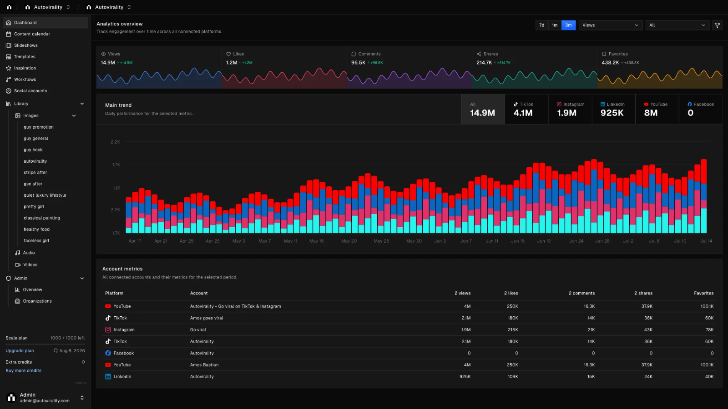Click the filter funnel icon

pos(717,25)
